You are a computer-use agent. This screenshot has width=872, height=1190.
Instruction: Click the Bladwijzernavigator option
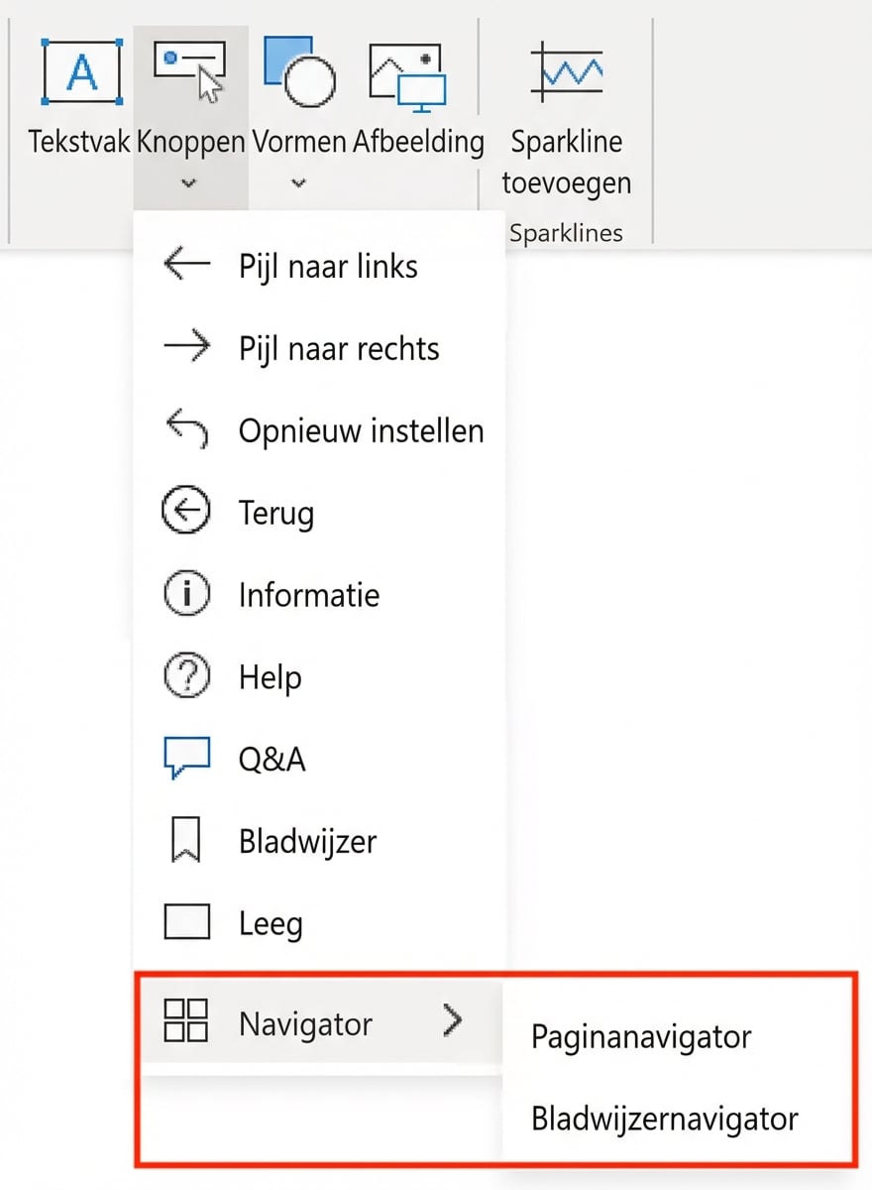coord(665,1118)
